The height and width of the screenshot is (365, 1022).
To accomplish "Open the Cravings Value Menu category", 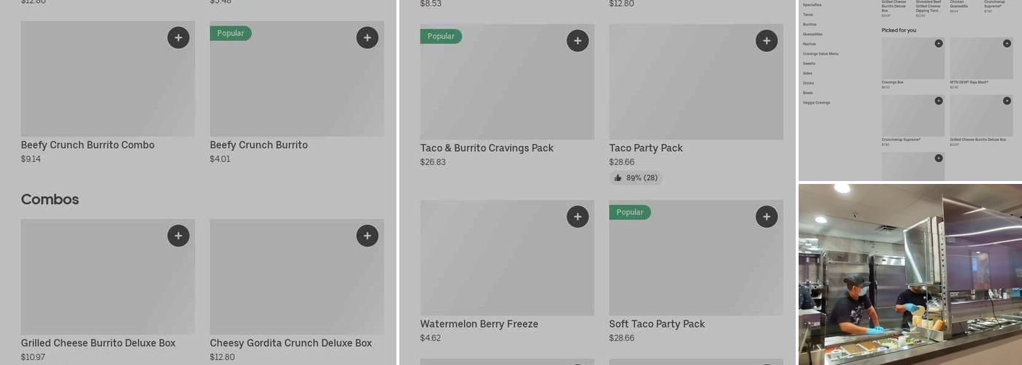I will pos(821,54).
